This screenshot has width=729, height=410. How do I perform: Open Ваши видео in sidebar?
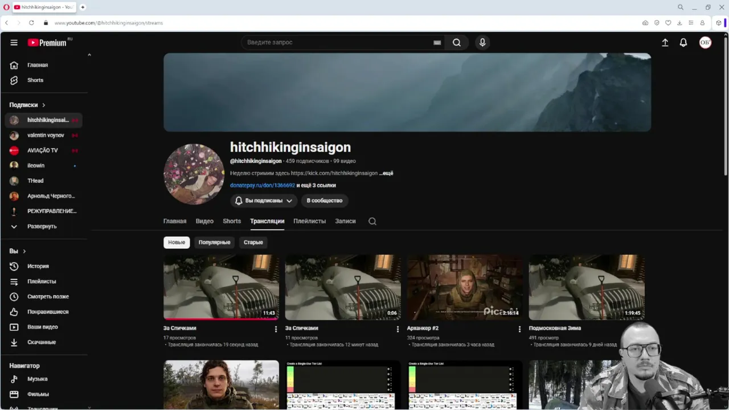tap(43, 327)
